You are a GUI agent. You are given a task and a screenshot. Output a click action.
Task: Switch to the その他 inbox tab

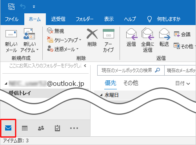point(131,83)
